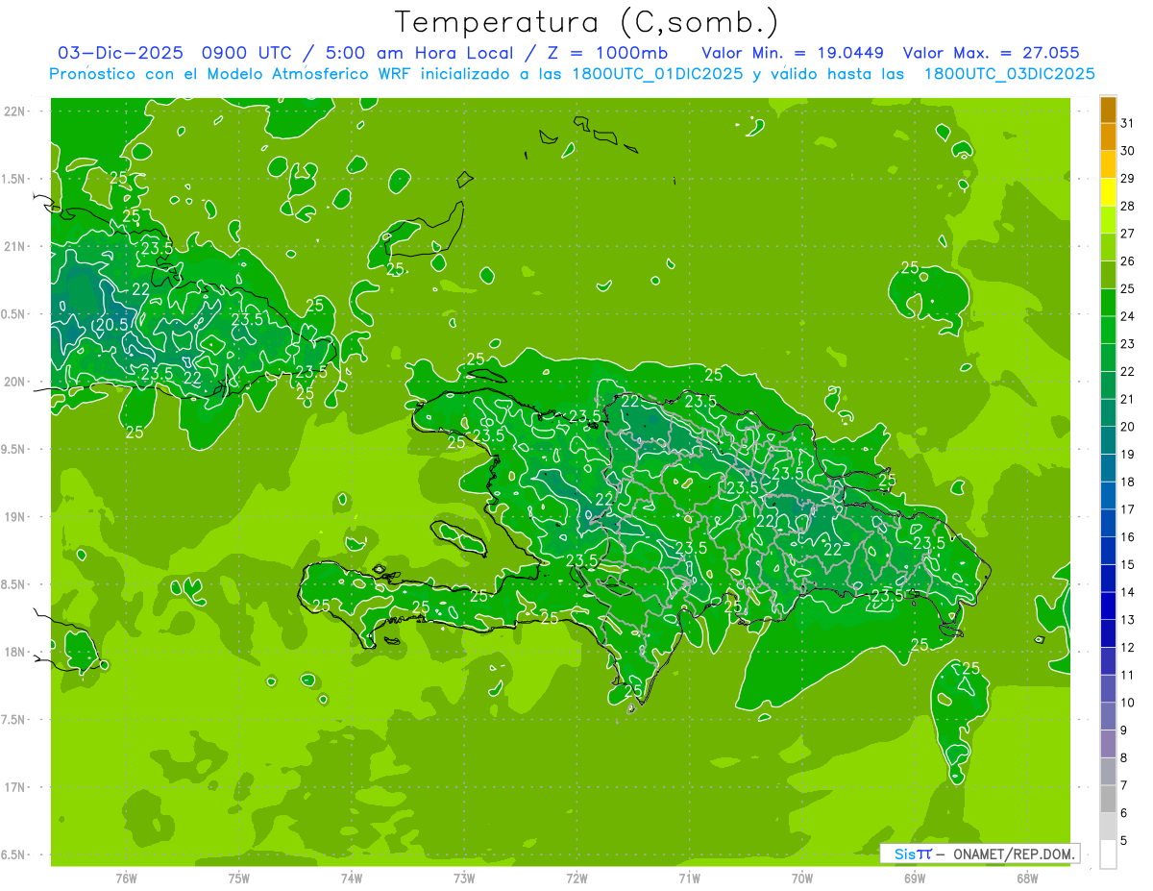The image size is (1153, 891).
Task: Click legend value label 10
Action: pyautogui.click(x=1127, y=703)
